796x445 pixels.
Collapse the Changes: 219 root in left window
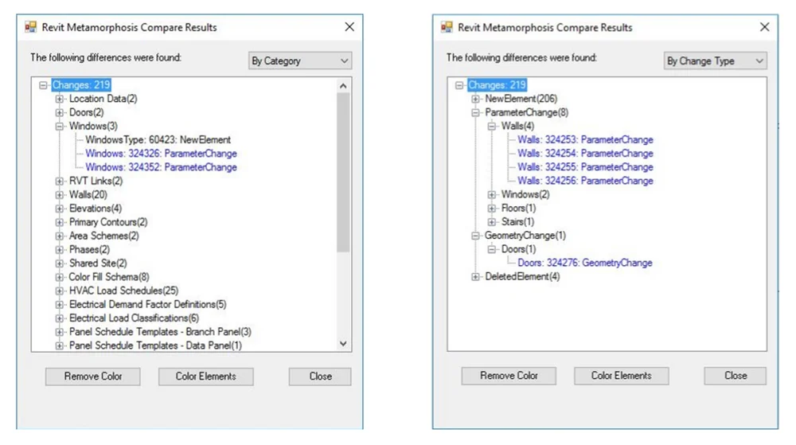click(x=43, y=85)
